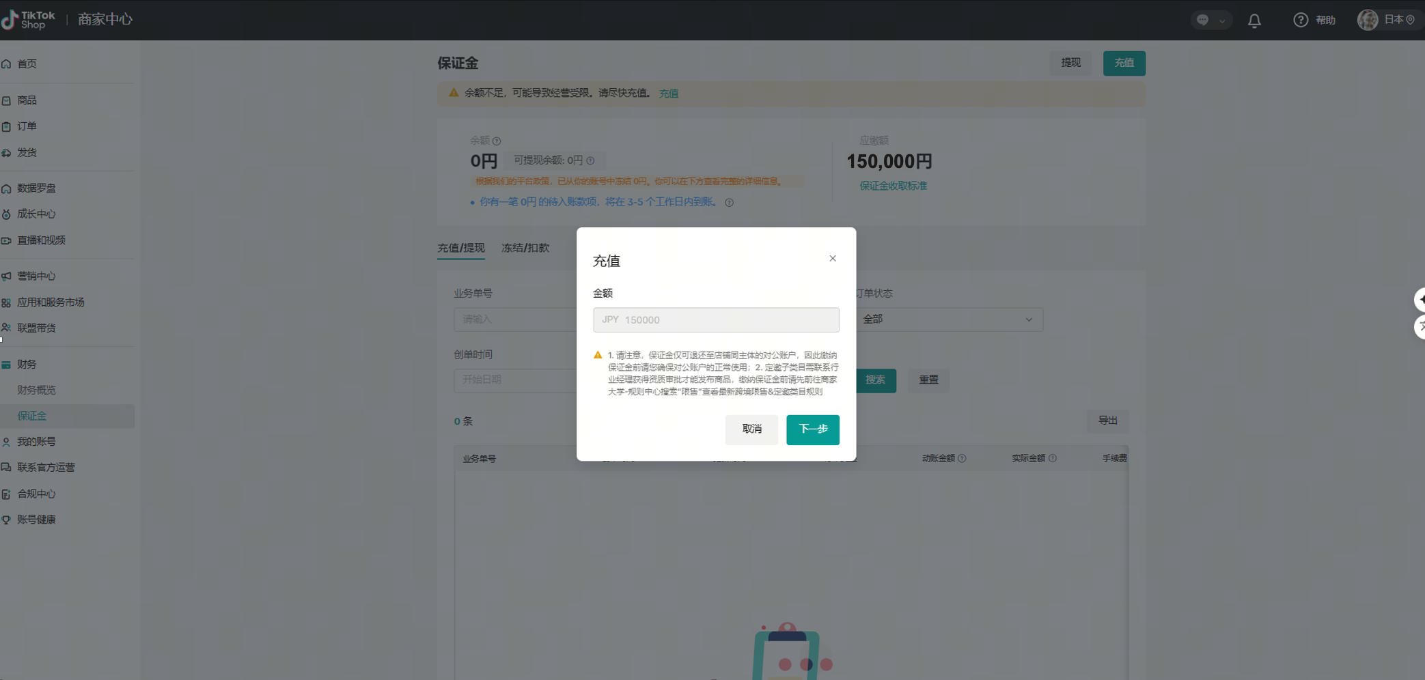Open 财务概览 in the sidebar
Screen dimensions: 1425x680
click(x=37, y=390)
